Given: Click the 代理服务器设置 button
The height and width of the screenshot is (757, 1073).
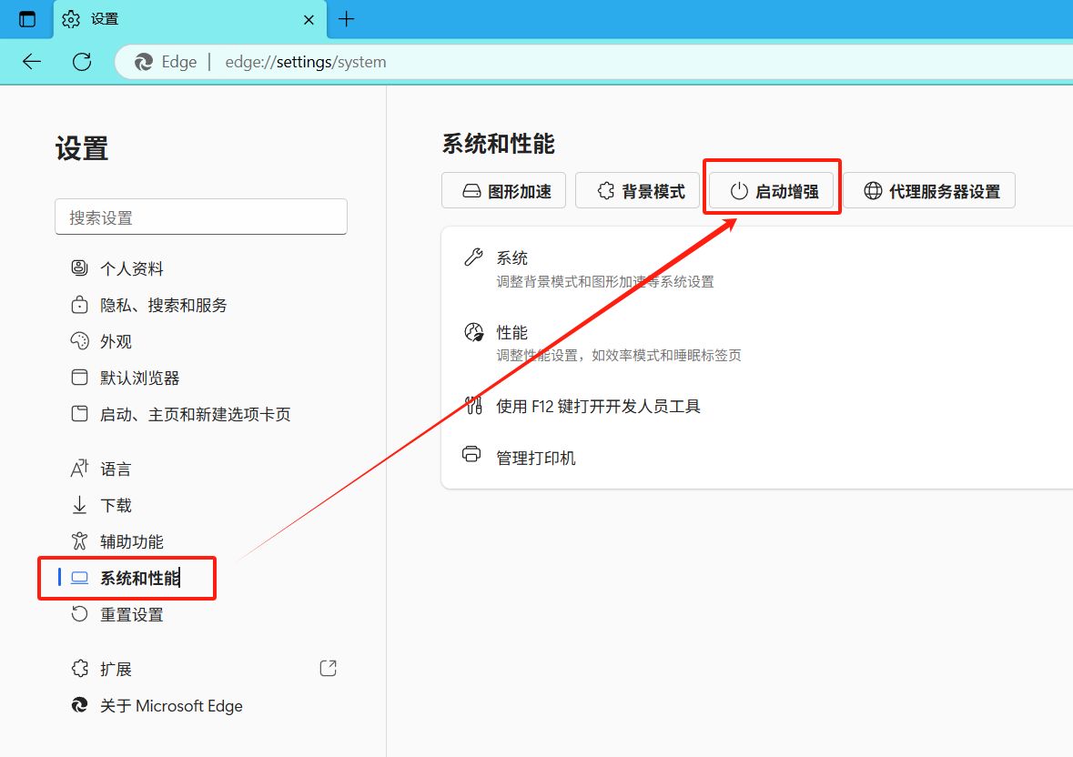Looking at the screenshot, I should point(929,191).
